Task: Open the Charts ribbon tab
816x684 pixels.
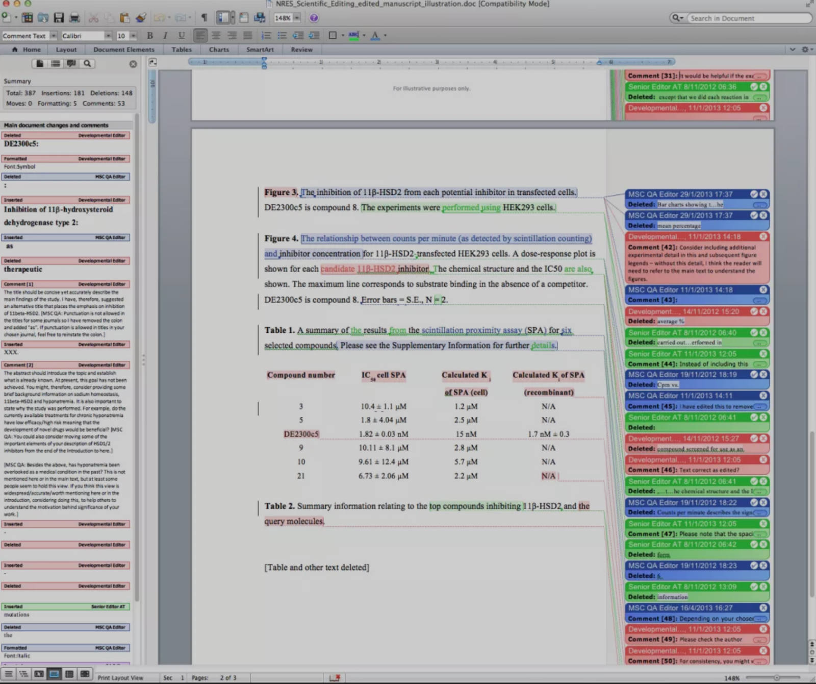Action: 219,50
